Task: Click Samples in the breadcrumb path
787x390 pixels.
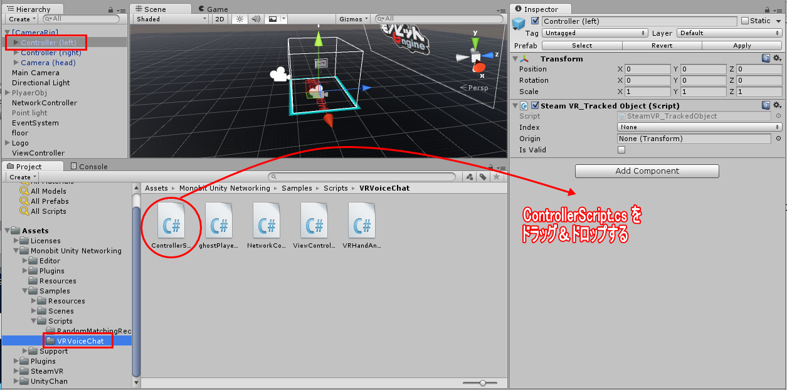Action: (297, 188)
